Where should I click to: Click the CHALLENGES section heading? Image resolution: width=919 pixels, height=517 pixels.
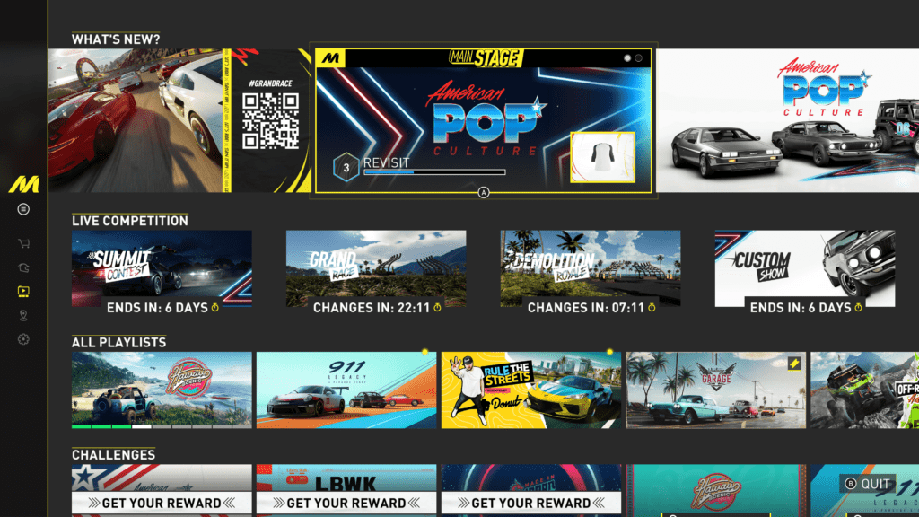coord(114,454)
